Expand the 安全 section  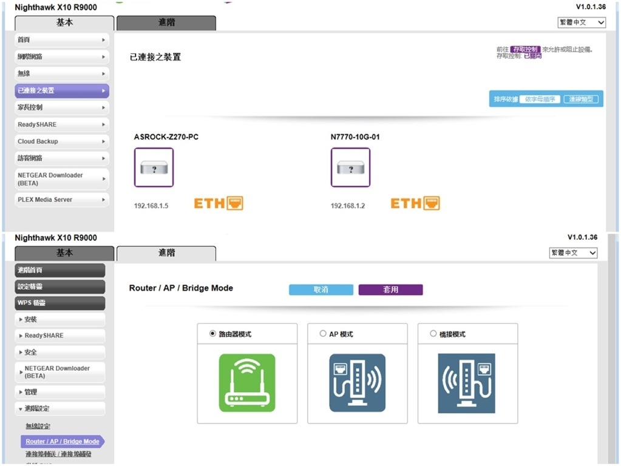point(60,352)
